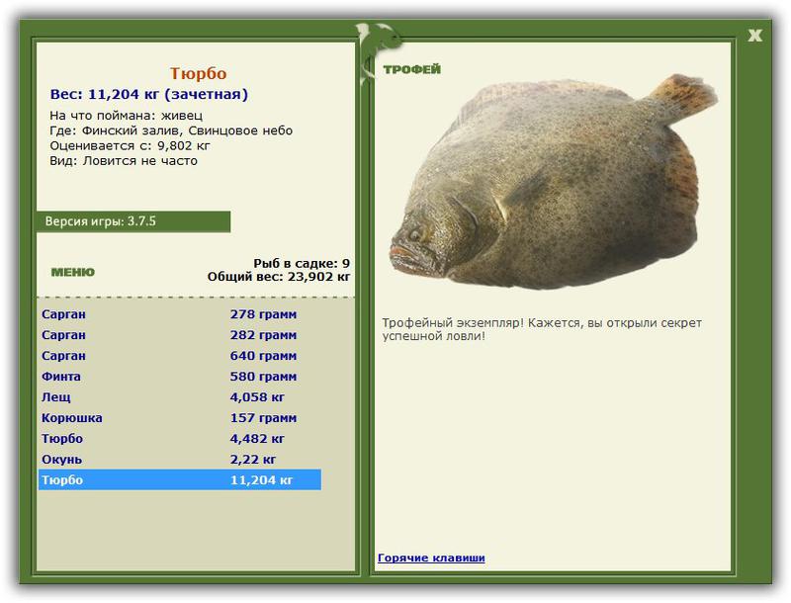This screenshot has height=603, width=791.
Task: Click the Рыб в садке: 9 counter
Action: 302,263
